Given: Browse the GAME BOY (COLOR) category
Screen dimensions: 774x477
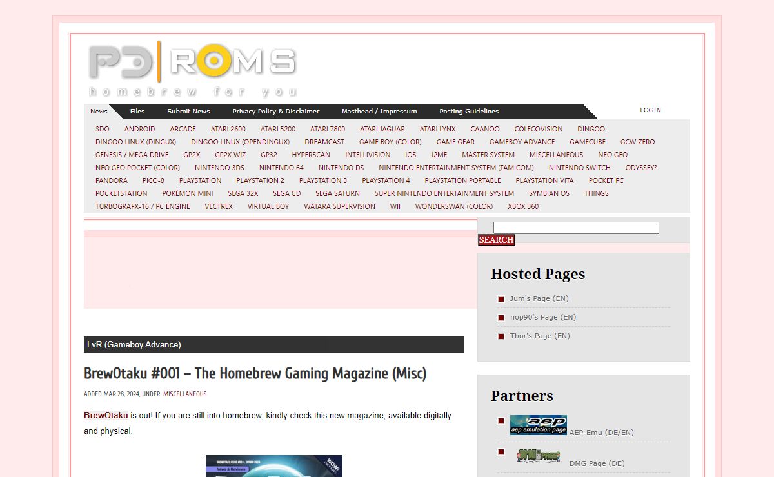Looking at the screenshot, I should coord(390,142).
